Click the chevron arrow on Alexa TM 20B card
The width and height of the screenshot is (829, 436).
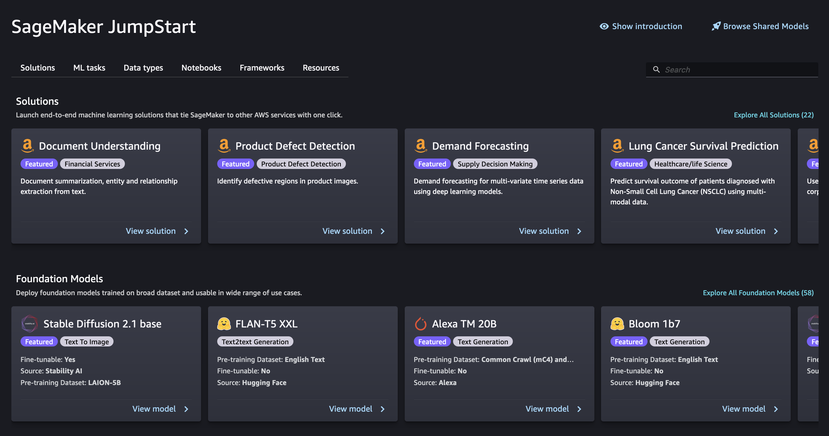tap(579, 409)
